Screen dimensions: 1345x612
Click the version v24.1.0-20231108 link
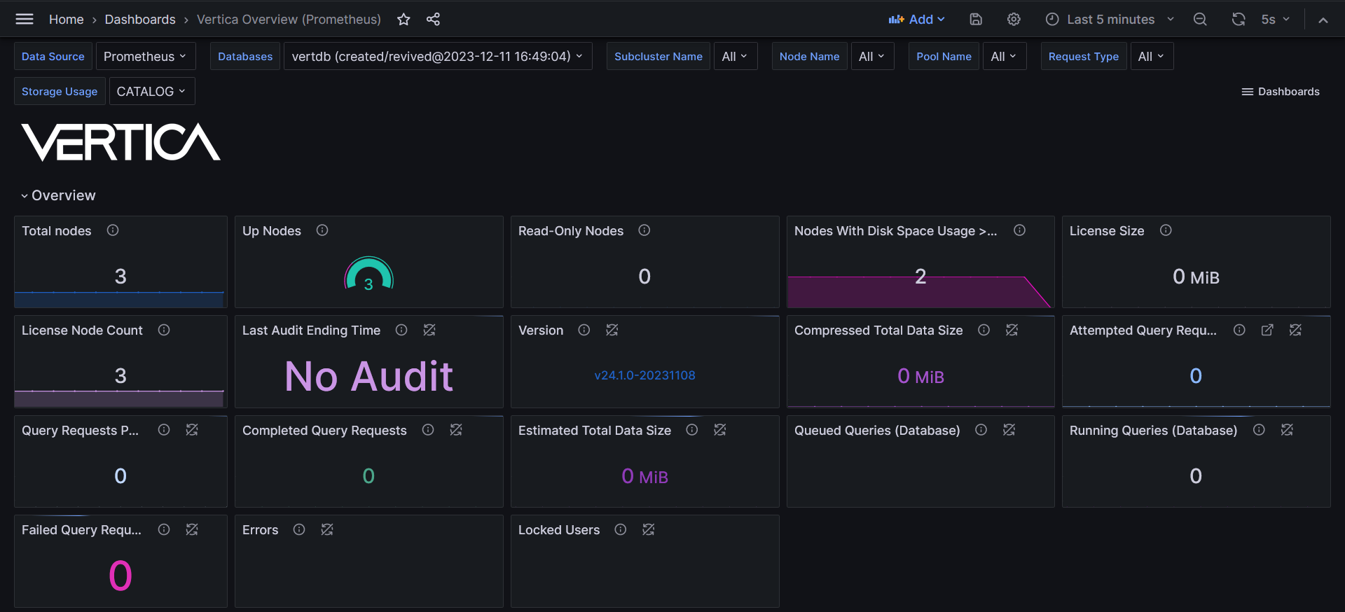click(644, 375)
